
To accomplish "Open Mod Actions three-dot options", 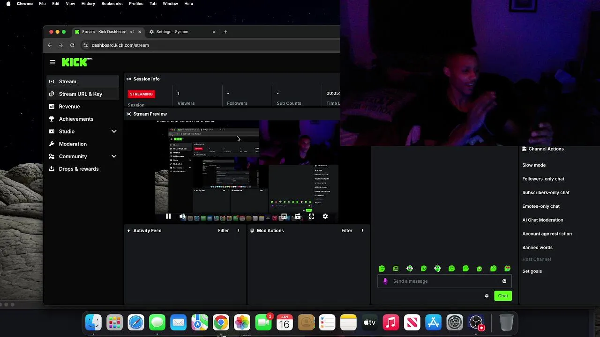I will pyautogui.click(x=362, y=231).
